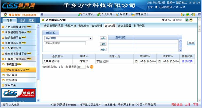Click the help question mark icon

(x=191, y=20)
